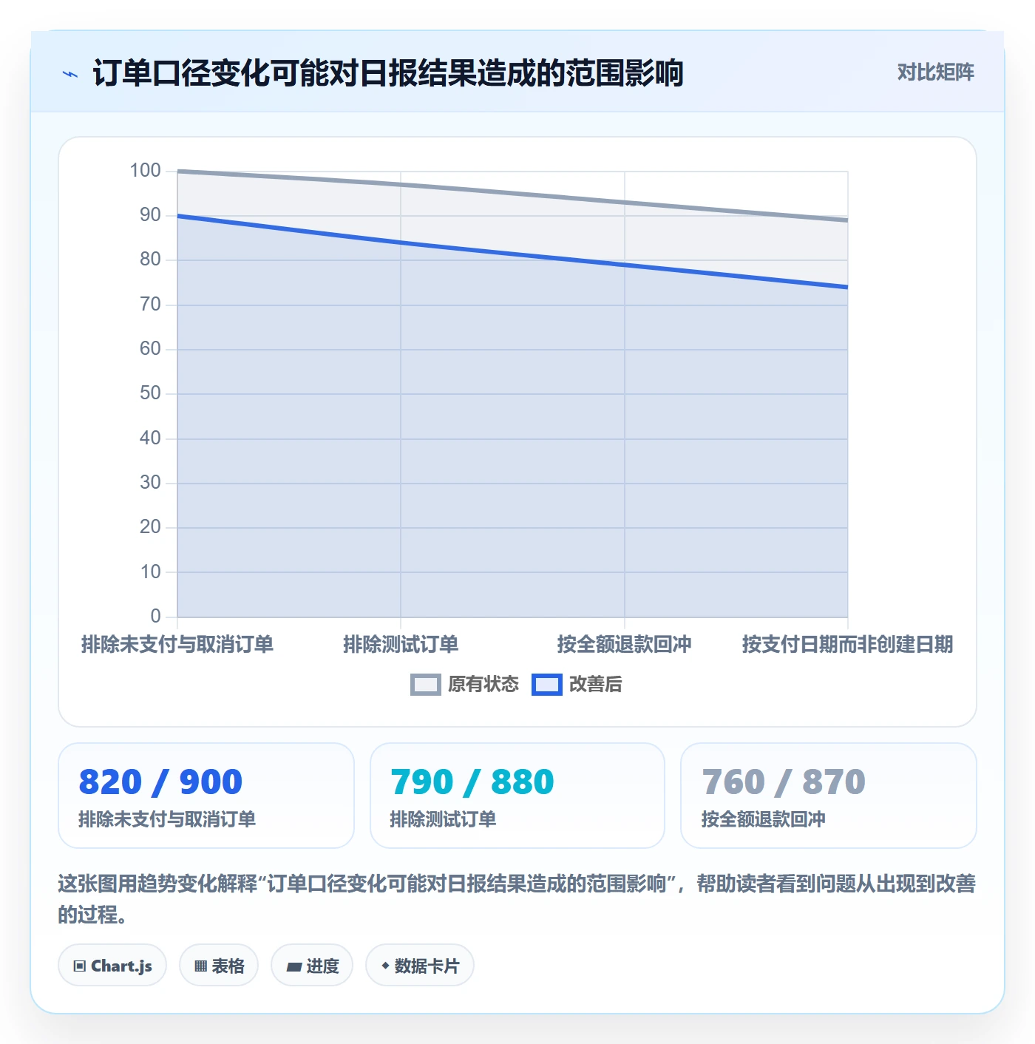This screenshot has height=1044, width=1035.
Task: Click the blue 改善后 line at its end point
Action: click(846, 287)
